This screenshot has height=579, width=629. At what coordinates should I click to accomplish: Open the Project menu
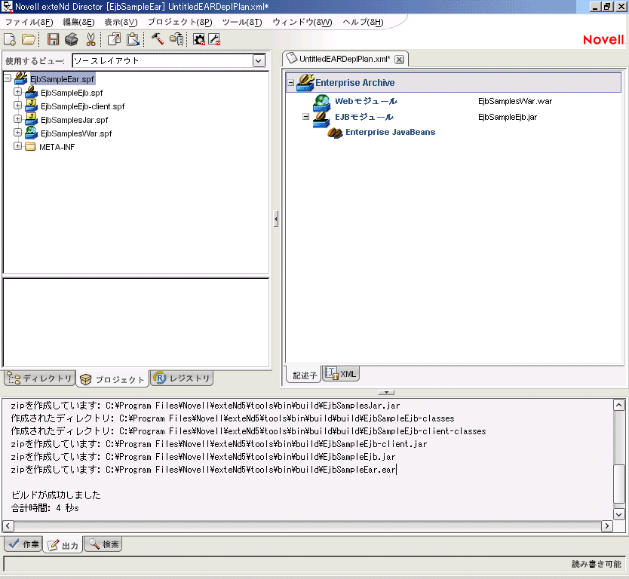180,22
